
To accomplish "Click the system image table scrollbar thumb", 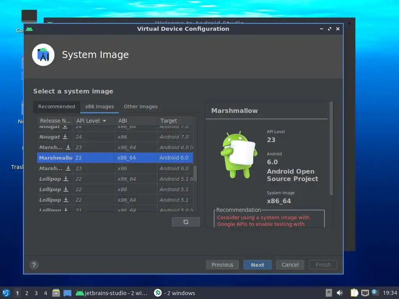I will pos(195,173).
